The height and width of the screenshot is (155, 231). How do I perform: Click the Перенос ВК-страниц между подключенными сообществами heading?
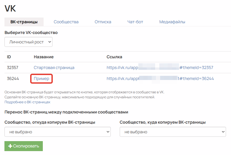[66, 112]
